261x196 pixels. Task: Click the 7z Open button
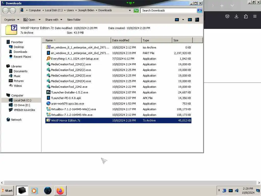coord(29,20)
